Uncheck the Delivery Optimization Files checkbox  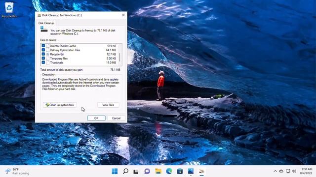pos(43,50)
